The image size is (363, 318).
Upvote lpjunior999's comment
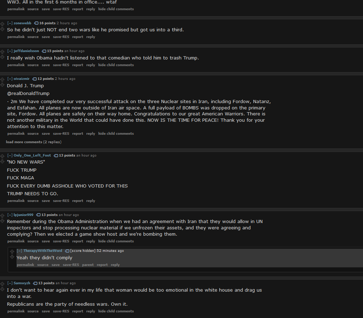(2, 216)
